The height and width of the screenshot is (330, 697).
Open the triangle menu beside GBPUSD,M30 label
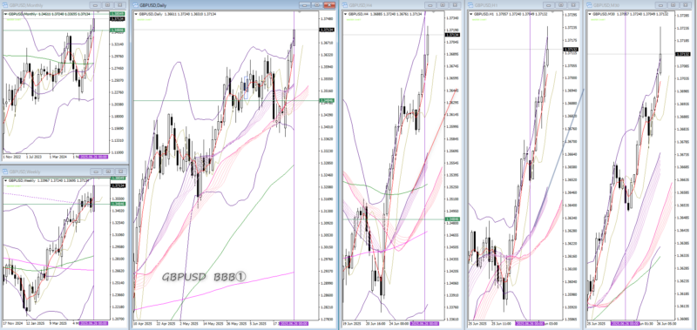tap(591, 14)
